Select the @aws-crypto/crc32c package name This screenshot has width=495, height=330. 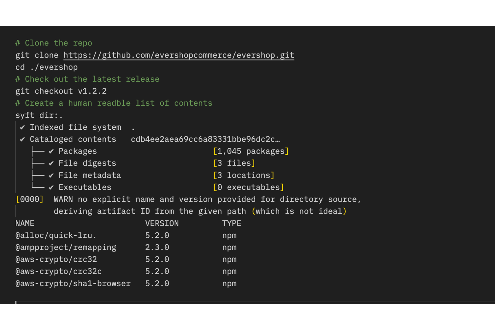pos(59,272)
